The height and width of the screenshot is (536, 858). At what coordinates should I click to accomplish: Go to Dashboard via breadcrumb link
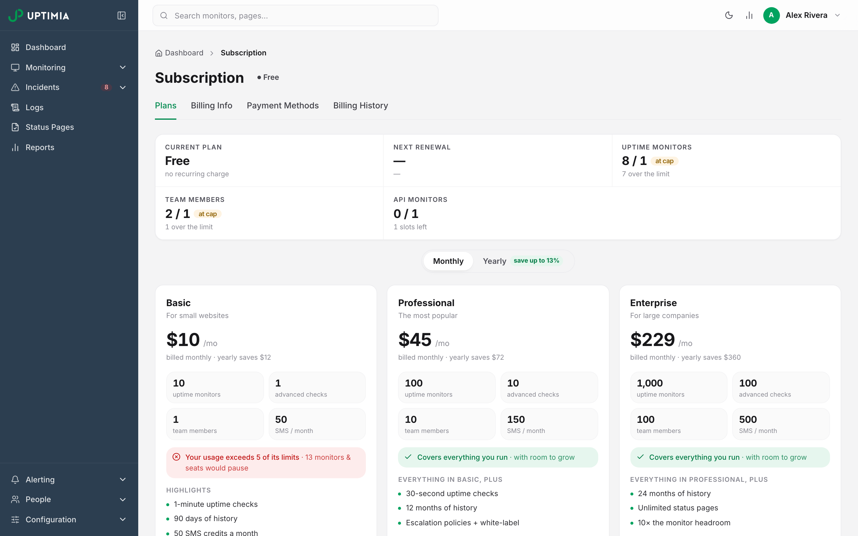(184, 53)
